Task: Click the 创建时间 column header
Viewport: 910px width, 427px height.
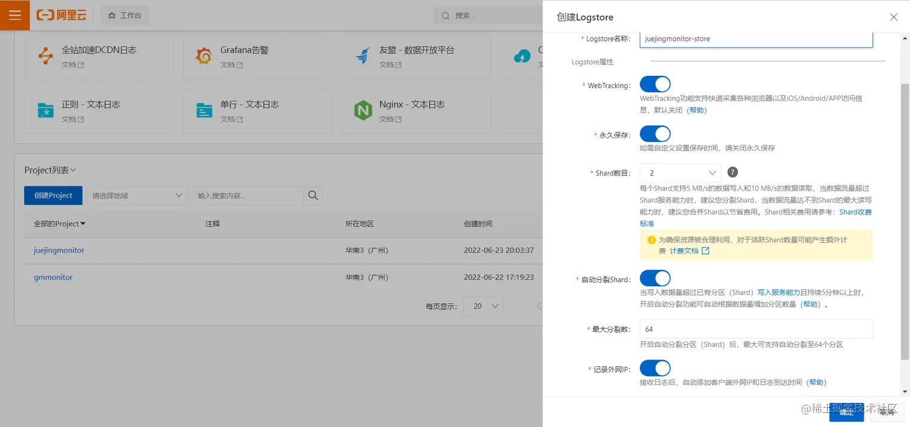Action: click(x=478, y=224)
